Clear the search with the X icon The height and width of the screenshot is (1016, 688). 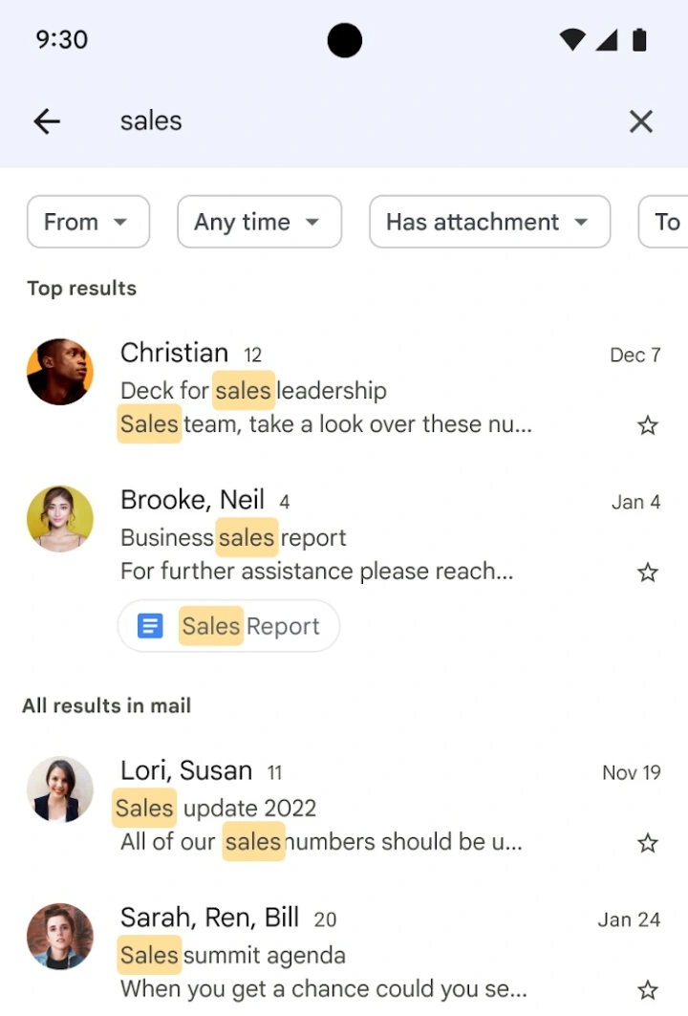pyautogui.click(x=640, y=121)
